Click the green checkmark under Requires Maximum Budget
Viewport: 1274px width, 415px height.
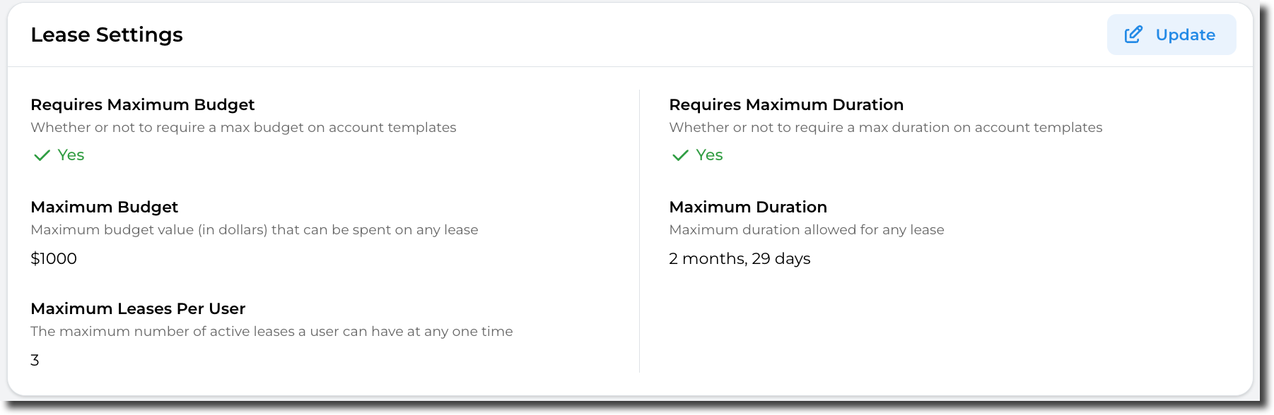[42, 155]
